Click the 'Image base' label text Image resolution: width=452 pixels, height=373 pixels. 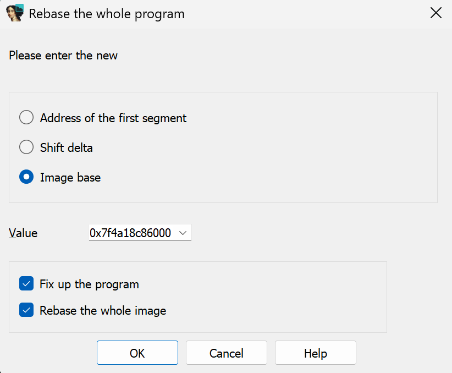point(70,177)
